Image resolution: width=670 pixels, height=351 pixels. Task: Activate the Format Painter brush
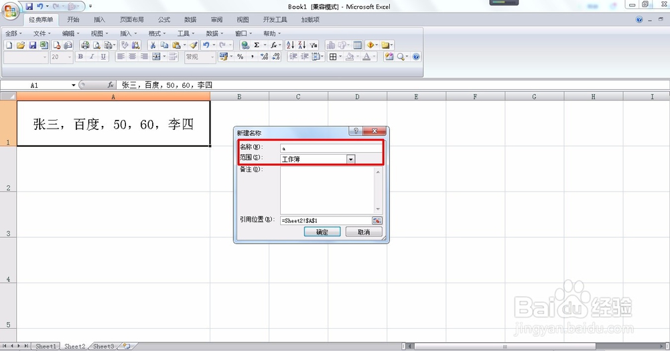click(194, 45)
